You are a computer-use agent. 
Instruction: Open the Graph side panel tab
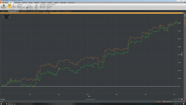(x=185, y=15)
